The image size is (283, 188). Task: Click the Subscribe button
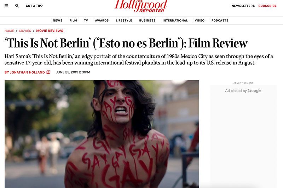pyautogui.click(x=267, y=6)
